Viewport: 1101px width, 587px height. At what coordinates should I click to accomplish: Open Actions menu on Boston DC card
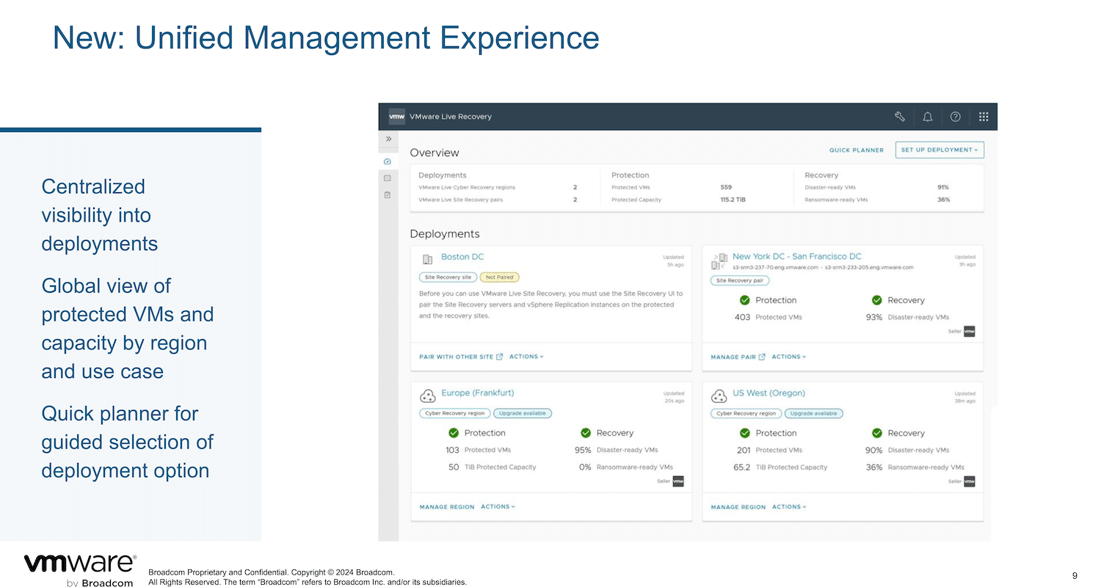(x=526, y=357)
